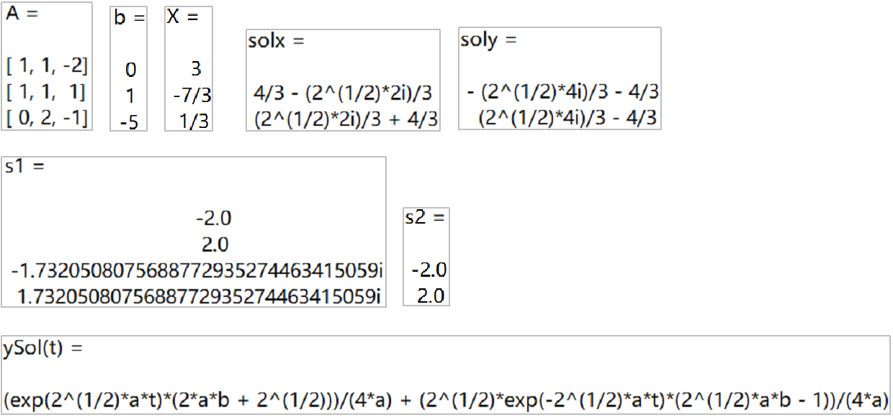Image resolution: width=893 pixels, height=417 pixels.
Task: Select the 2.0 value in s2
Action: 431,295
